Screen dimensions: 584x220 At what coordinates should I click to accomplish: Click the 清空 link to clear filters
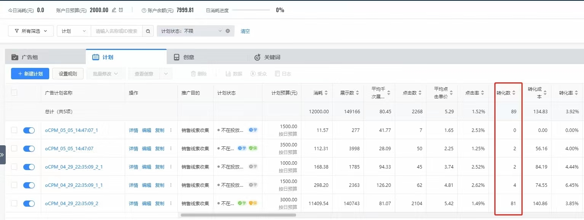[245, 31]
